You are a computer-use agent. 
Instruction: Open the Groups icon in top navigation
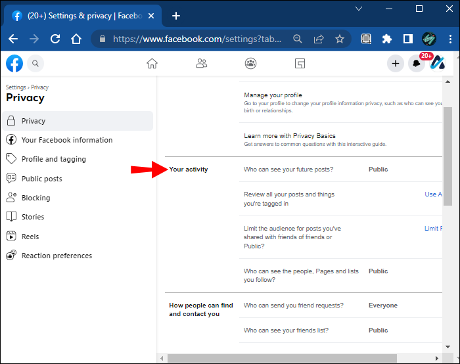pos(250,64)
